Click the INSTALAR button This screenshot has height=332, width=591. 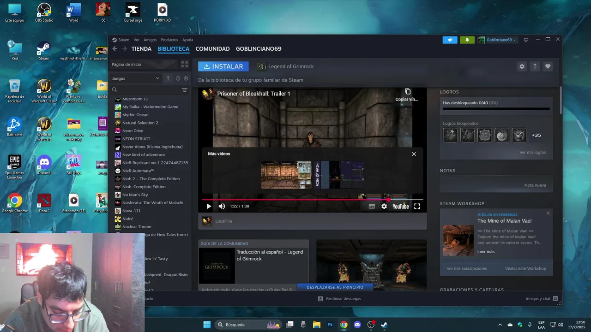click(223, 66)
